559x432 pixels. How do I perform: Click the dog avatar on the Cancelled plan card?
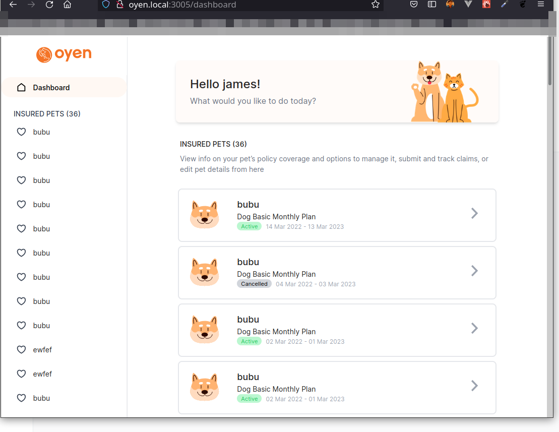pyautogui.click(x=205, y=271)
